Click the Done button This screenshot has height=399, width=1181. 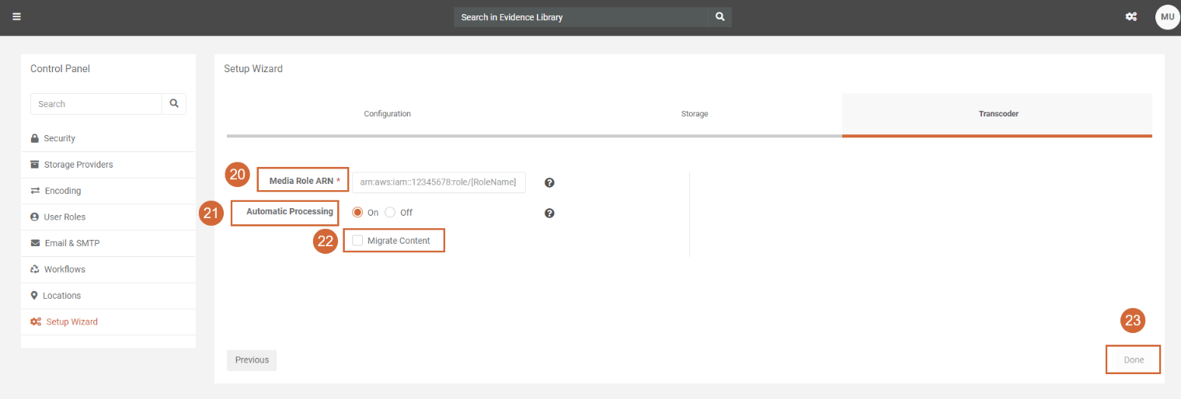coord(1133,360)
